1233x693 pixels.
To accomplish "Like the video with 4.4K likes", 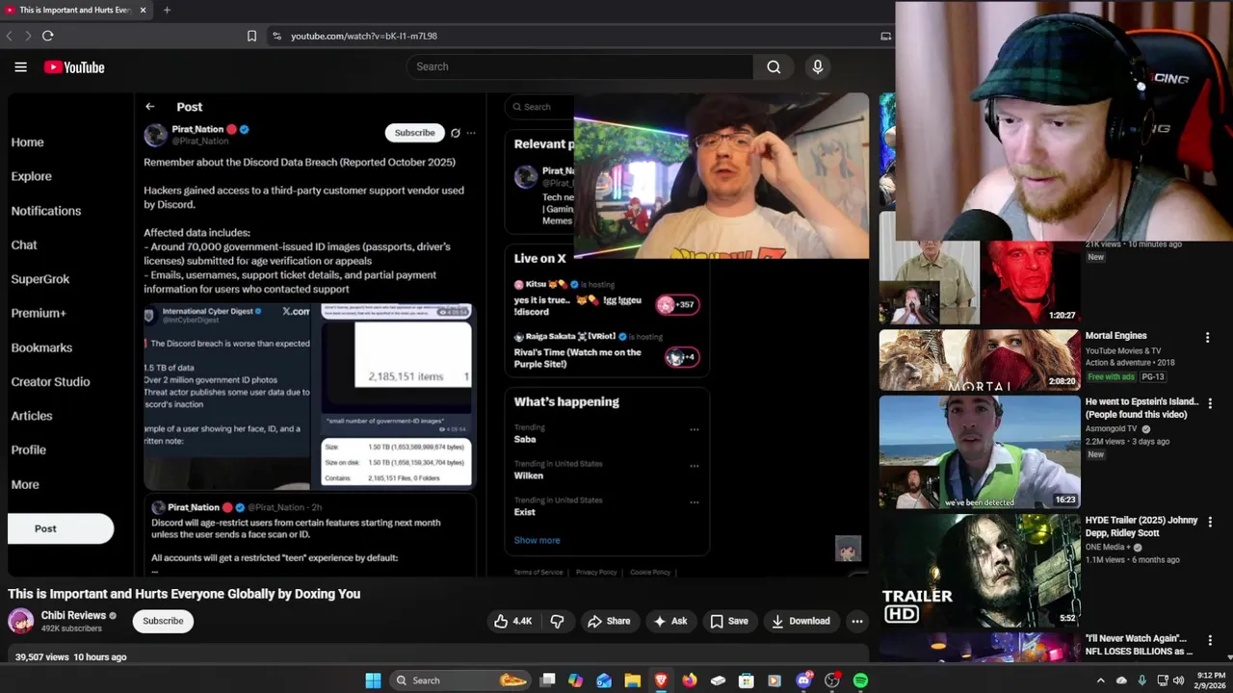I will point(512,622).
